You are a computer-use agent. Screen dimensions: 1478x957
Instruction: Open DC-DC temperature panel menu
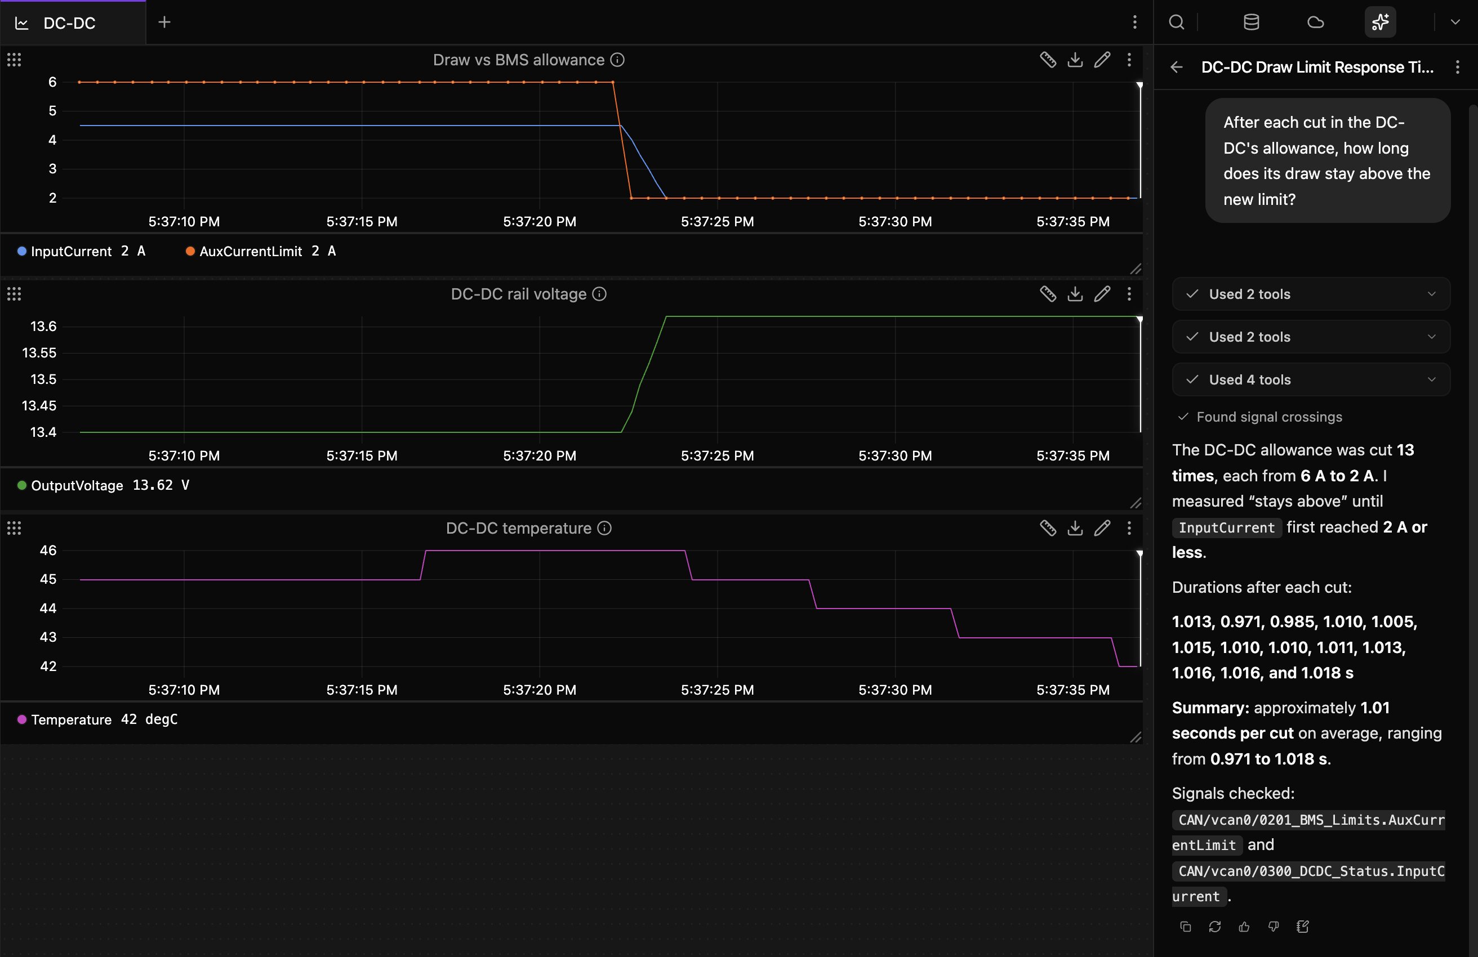[x=1129, y=527]
